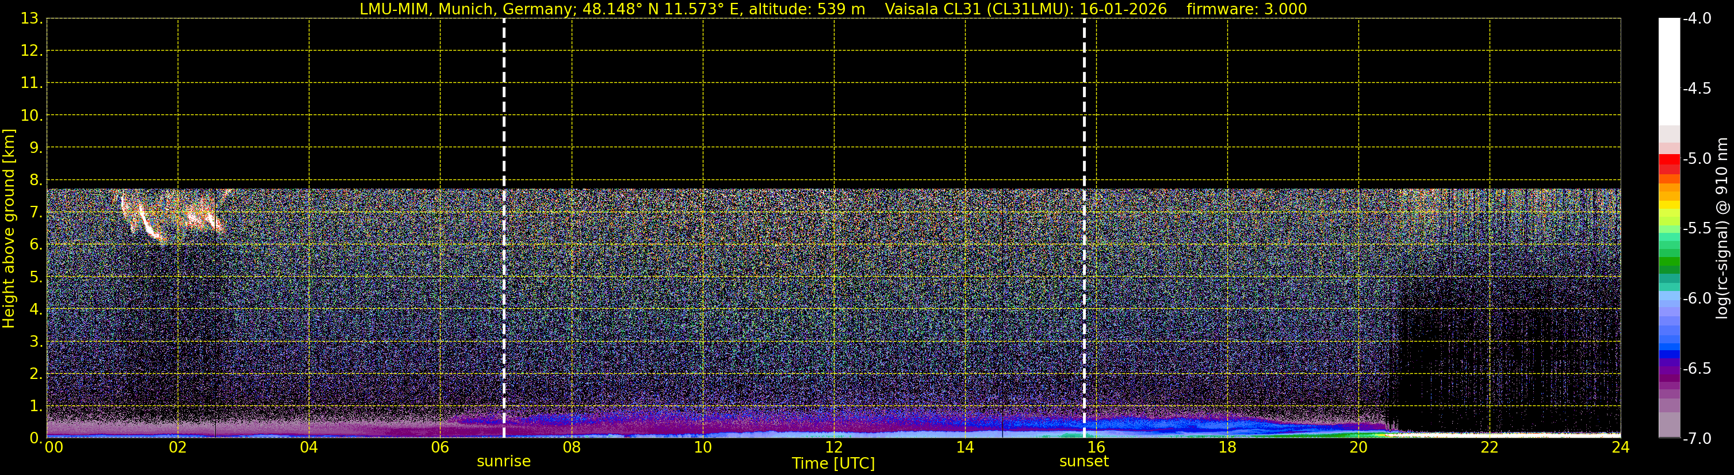Click the Height above ground axis title

coord(9,229)
